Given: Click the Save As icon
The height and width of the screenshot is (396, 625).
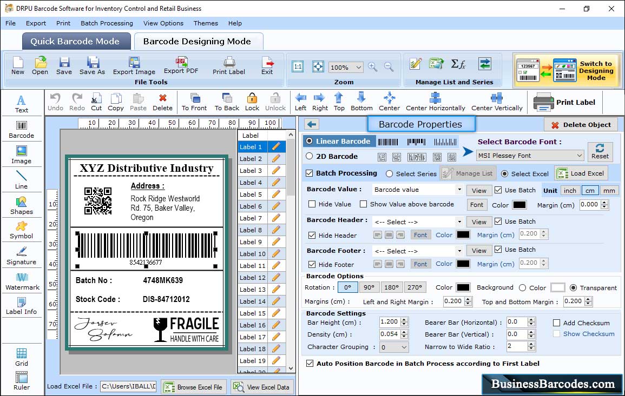Looking at the screenshot, I should [92, 66].
